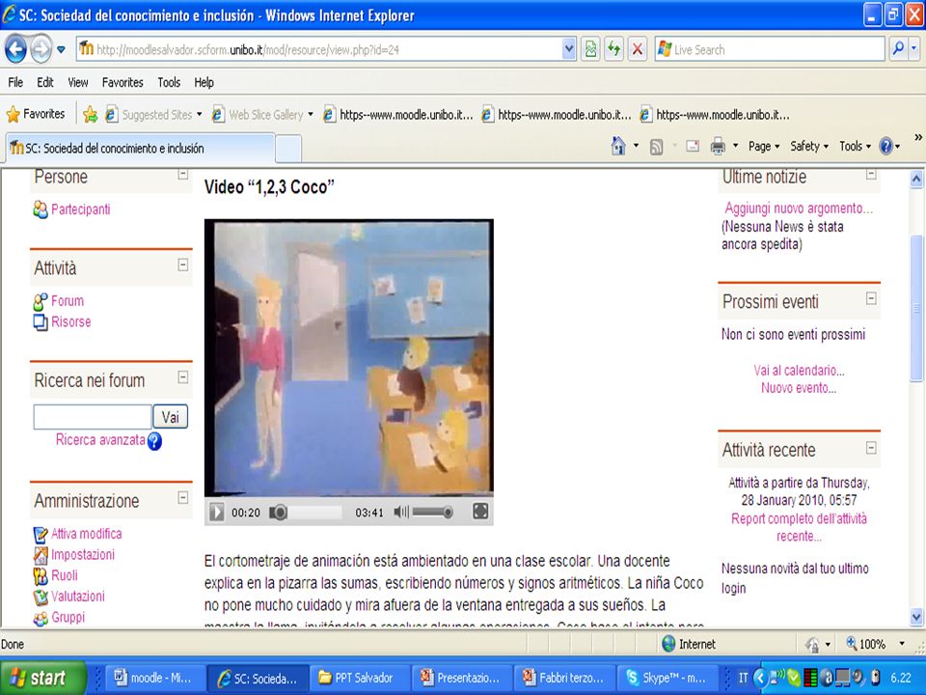Open Impostazioni settings link

pyautogui.click(x=83, y=554)
